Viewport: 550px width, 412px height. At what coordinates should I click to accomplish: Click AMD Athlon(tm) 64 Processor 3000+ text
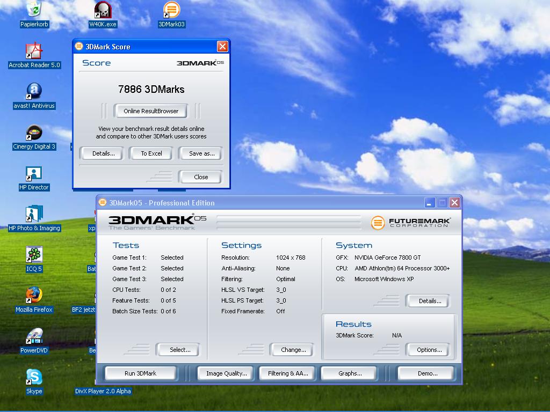click(x=402, y=268)
